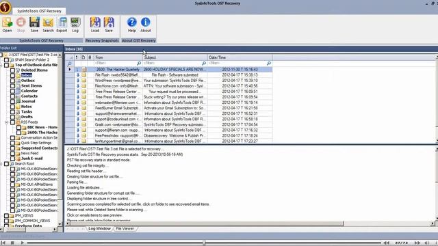
Task: Click the Save icon beside Stop
Action: 34,25
